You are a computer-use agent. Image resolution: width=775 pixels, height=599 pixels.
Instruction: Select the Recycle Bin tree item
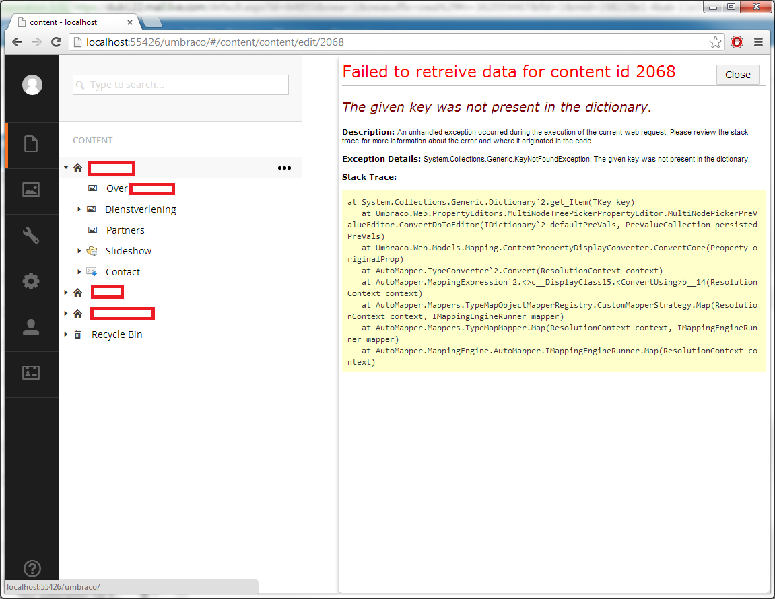[116, 334]
